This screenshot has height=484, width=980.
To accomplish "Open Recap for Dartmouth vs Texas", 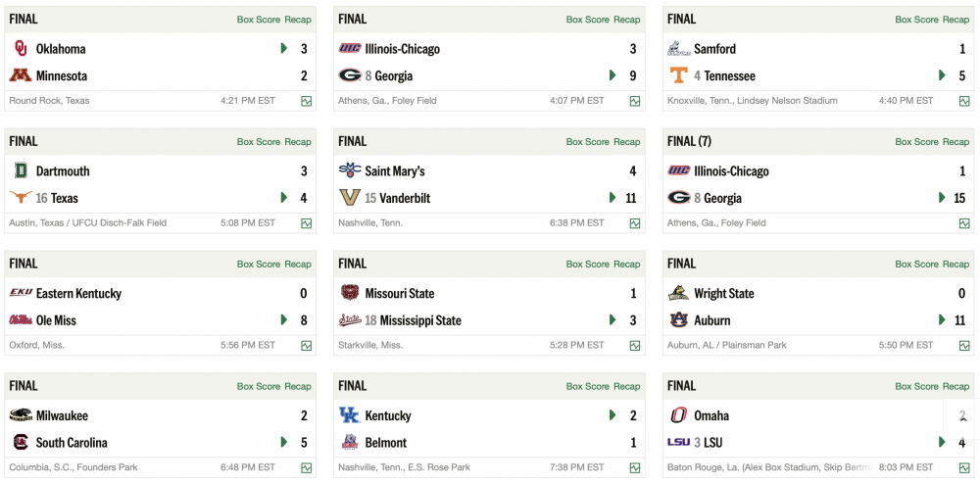I will click(298, 142).
